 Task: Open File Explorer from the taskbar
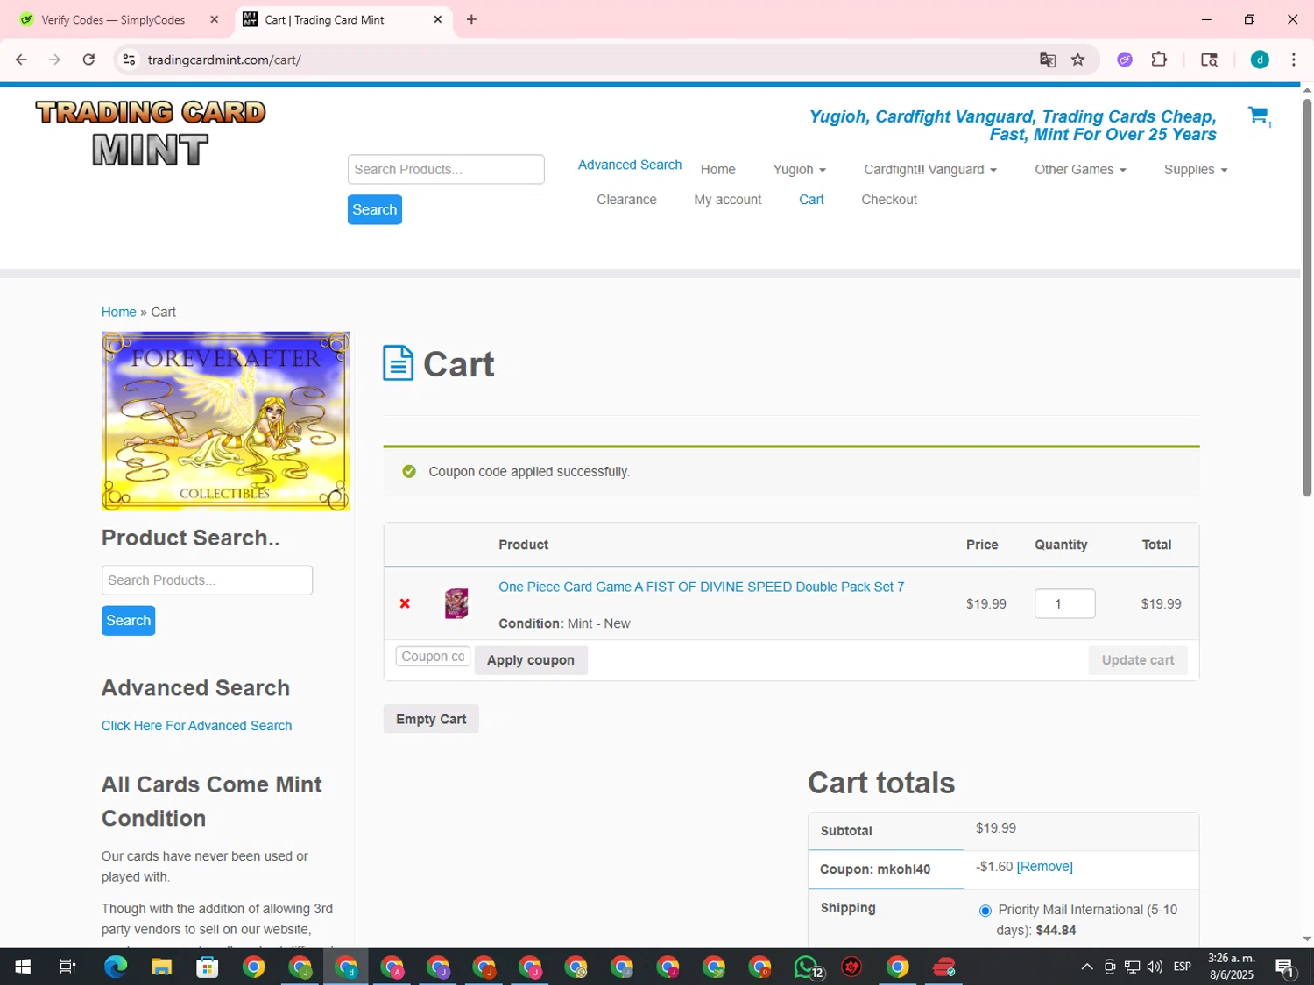coord(161,967)
